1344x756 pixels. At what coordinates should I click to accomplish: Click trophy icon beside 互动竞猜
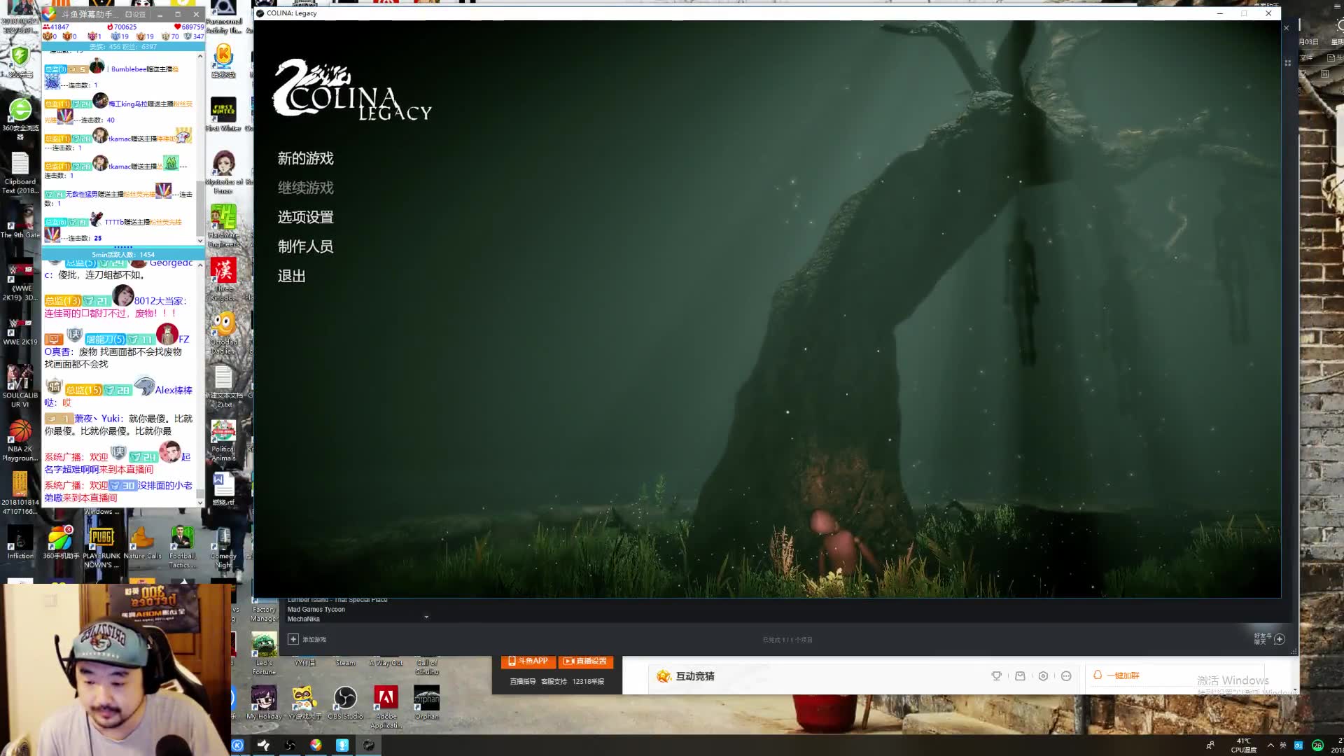(x=996, y=676)
